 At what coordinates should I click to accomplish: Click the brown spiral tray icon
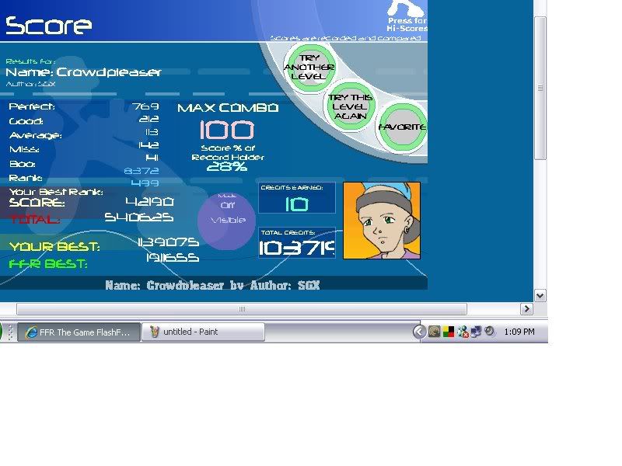[435, 332]
